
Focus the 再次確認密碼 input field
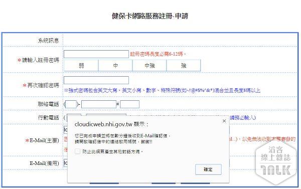coord(96,80)
